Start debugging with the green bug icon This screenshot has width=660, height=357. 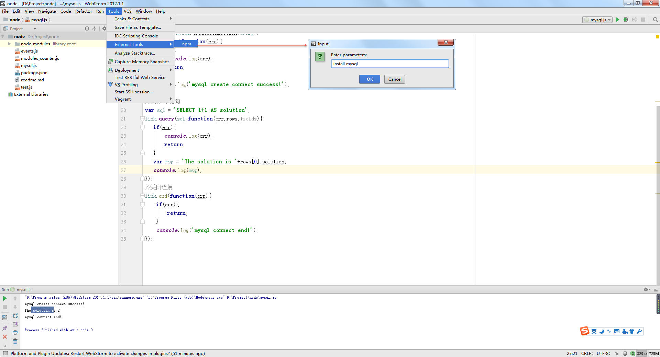click(x=626, y=20)
